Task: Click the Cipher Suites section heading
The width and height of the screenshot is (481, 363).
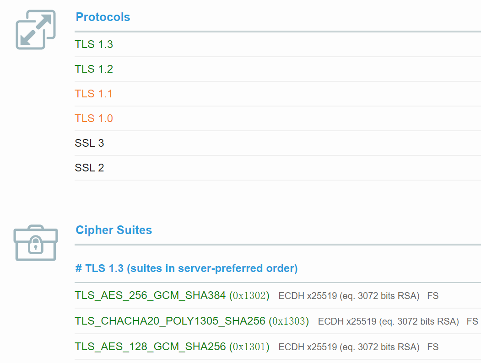Action: 113,230
